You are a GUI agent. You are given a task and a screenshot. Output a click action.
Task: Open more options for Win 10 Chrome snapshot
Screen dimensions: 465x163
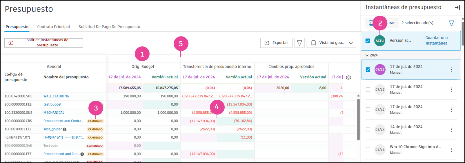click(x=451, y=150)
